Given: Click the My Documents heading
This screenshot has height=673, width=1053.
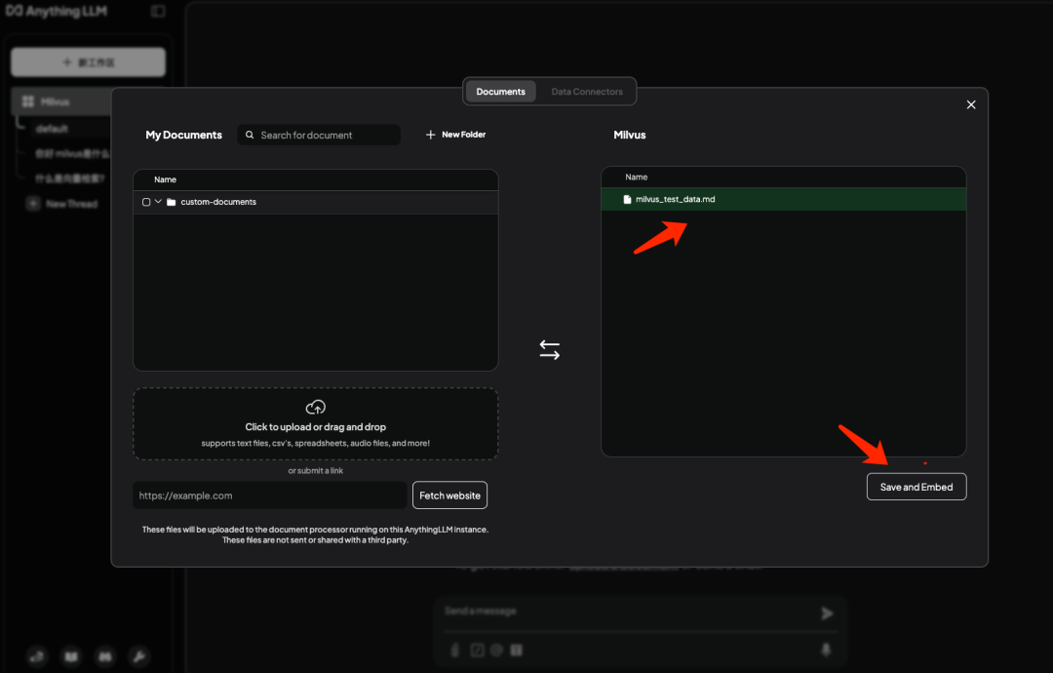Looking at the screenshot, I should pyautogui.click(x=183, y=135).
